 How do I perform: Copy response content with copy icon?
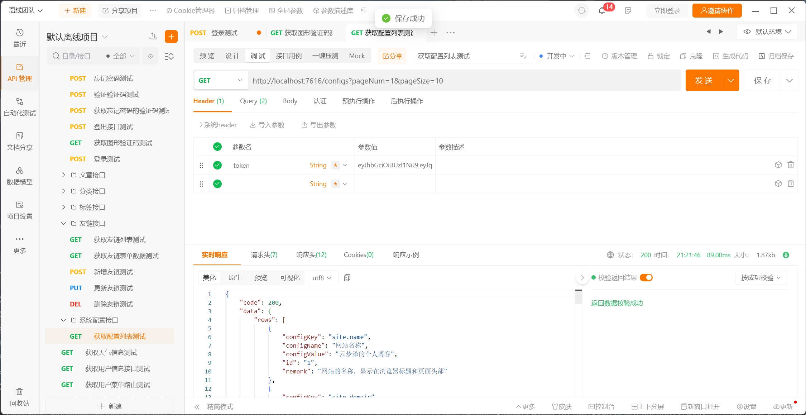click(347, 278)
